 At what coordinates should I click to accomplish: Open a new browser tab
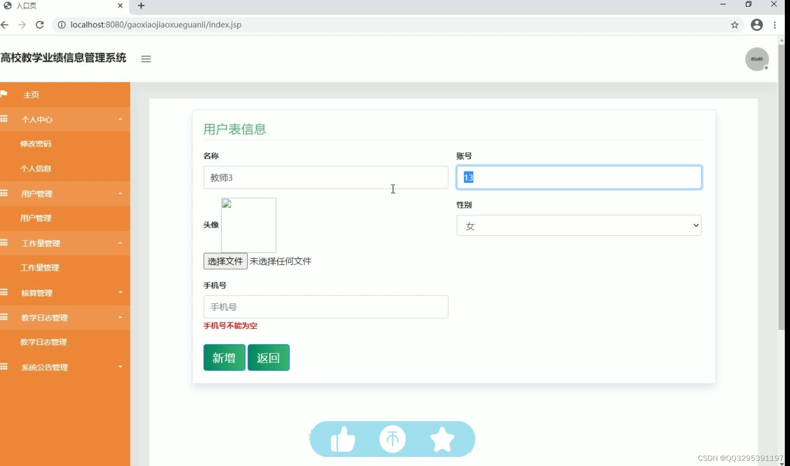[x=141, y=6]
